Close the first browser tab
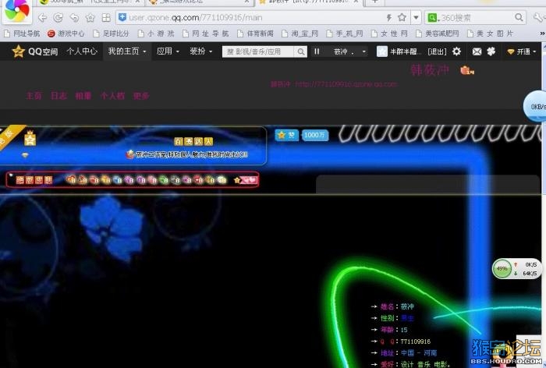The width and height of the screenshot is (546, 368). pyautogui.click(x=137, y=2)
